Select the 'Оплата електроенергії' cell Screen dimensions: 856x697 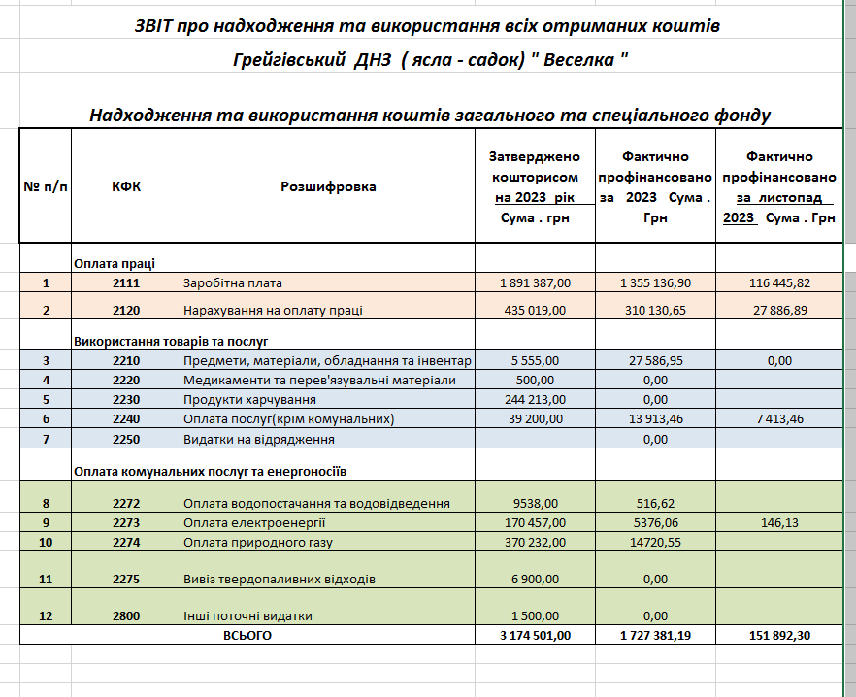(x=328, y=522)
